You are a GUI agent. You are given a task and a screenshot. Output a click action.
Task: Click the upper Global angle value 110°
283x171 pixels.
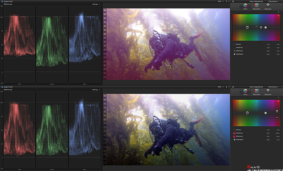tap(269, 44)
